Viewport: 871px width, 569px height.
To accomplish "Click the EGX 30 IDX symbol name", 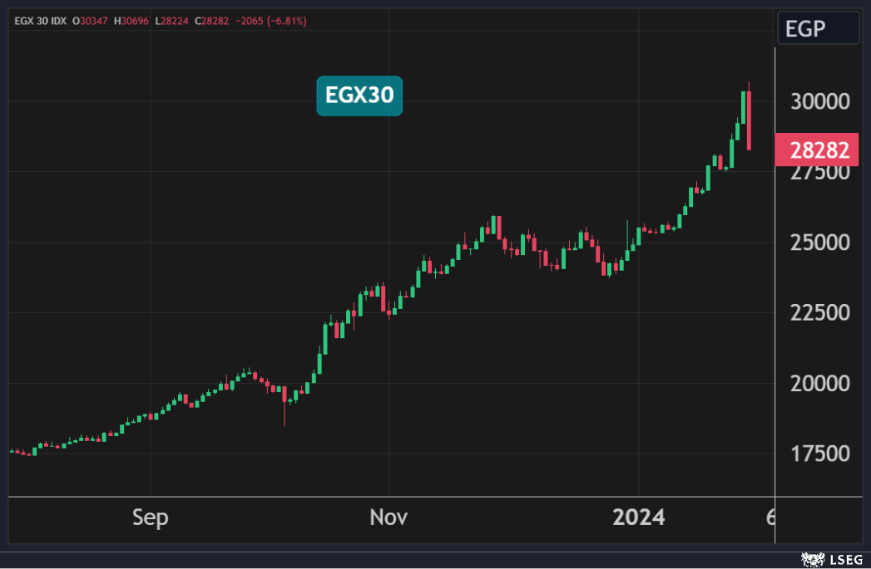I will tap(41, 20).
